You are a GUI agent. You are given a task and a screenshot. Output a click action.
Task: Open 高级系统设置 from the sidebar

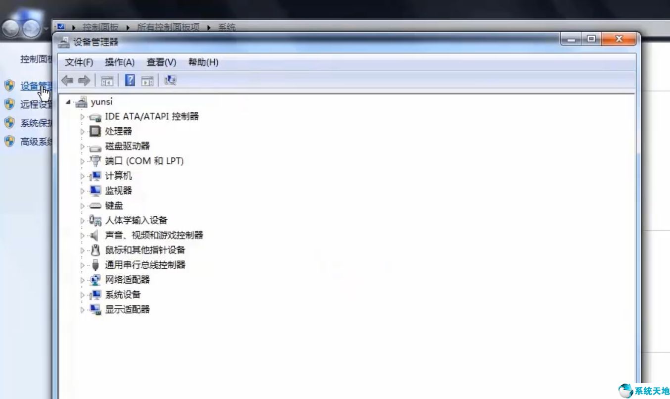coord(31,141)
